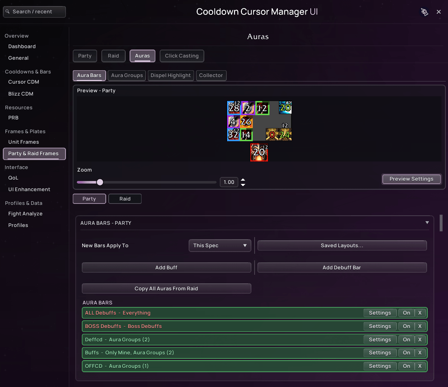Click Copy All Auras From Raid
Screen dimensions: 448x387
pyautogui.click(x=166, y=289)
